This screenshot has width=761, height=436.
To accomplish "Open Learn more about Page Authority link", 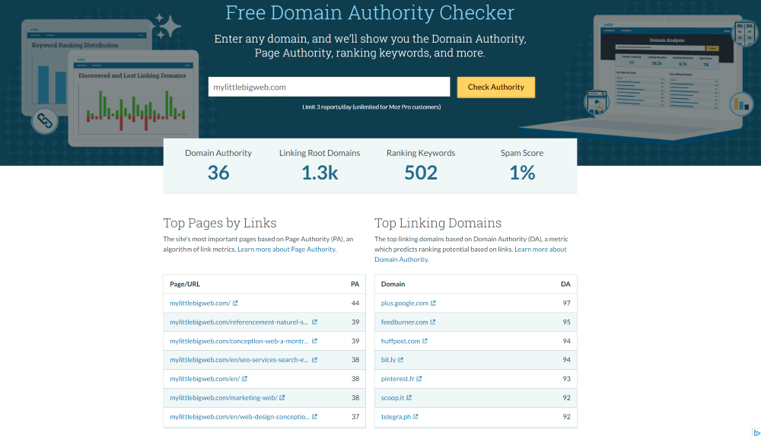I will click(x=286, y=250).
